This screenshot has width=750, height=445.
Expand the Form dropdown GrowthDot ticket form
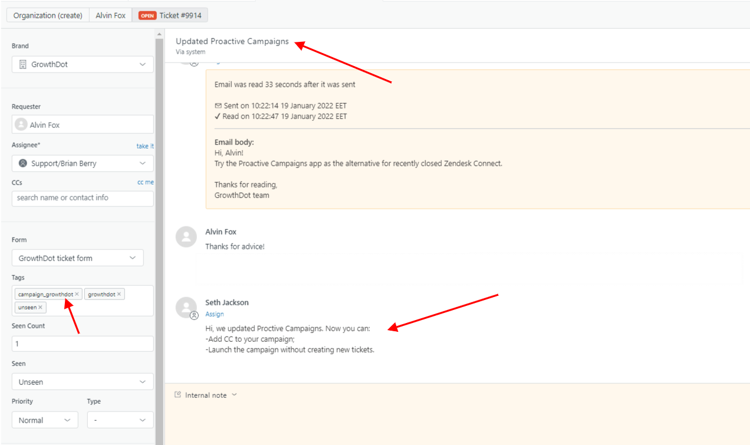[x=77, y=258]
